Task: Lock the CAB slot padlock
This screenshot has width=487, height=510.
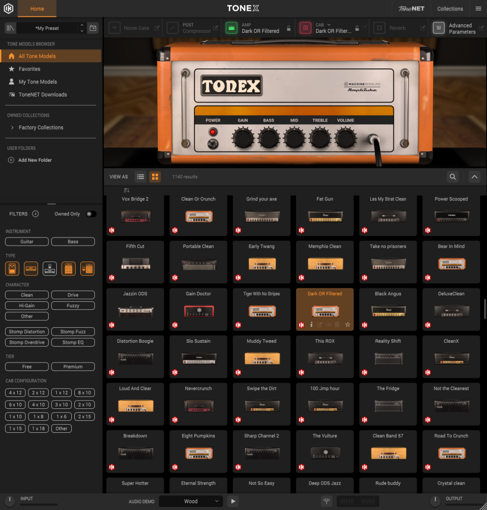Action: pyautogui.click(x=357, y=28)
